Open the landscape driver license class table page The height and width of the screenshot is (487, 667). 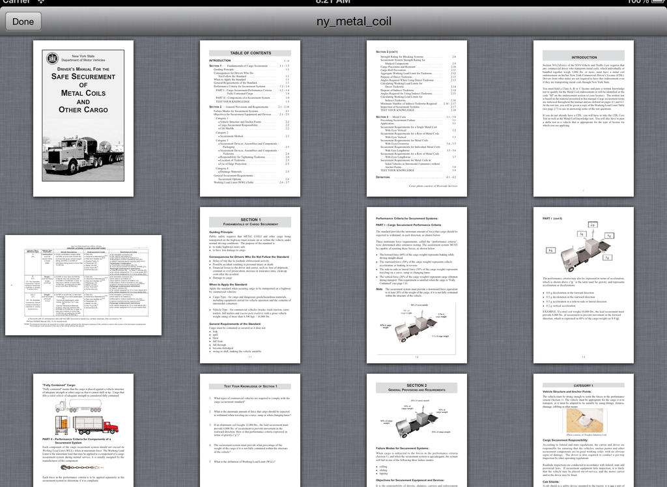pos(83,285)
